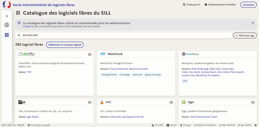
Task: Open WordPress Foundation author link
Action: 208,75
